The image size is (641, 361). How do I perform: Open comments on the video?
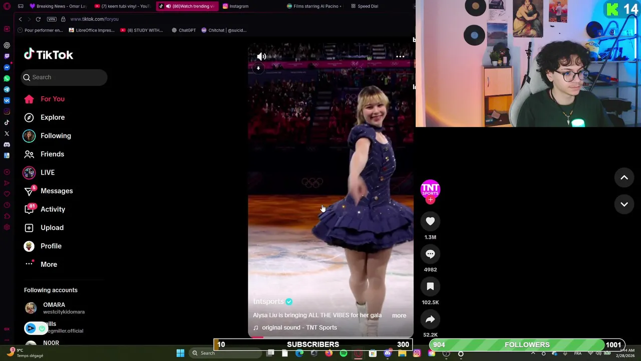(x=430, y=254)
